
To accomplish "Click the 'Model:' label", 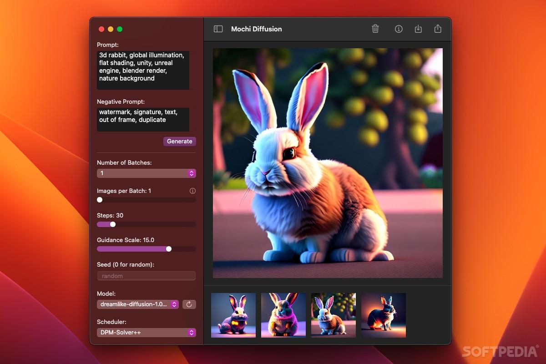I will point(106,293).
